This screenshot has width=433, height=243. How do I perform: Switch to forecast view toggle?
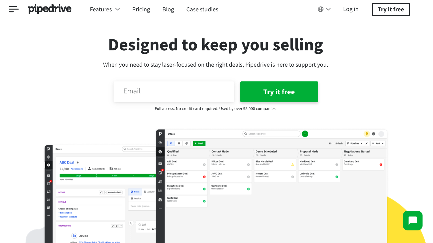pyautogui.click(x=186, y=143)
